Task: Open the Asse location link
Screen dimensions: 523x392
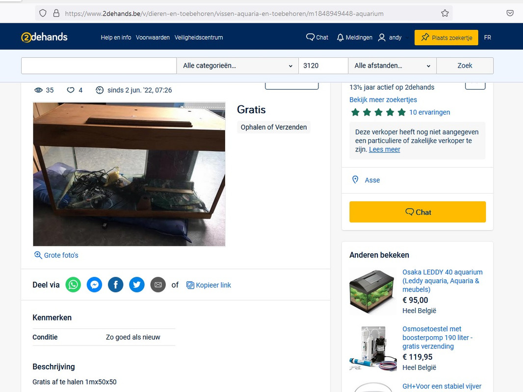Action: 372,180
